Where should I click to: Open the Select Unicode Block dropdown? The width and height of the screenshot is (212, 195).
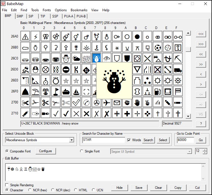tap(72, 140)
